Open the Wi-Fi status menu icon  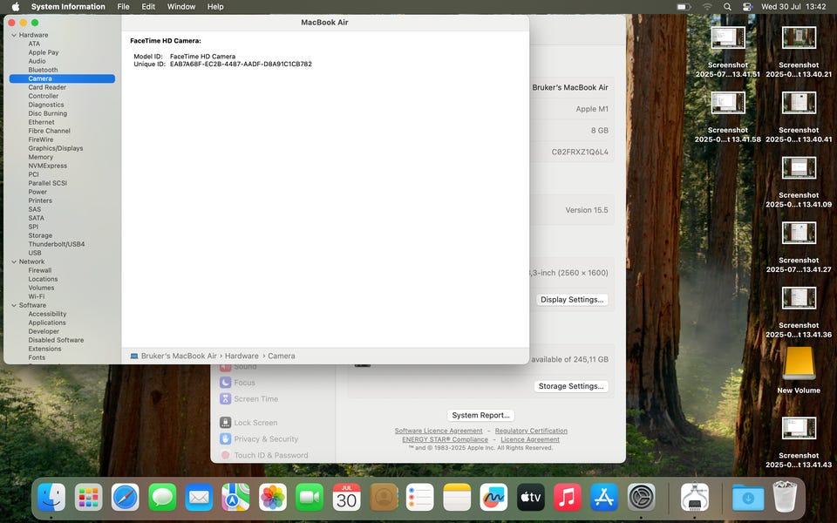707,7
